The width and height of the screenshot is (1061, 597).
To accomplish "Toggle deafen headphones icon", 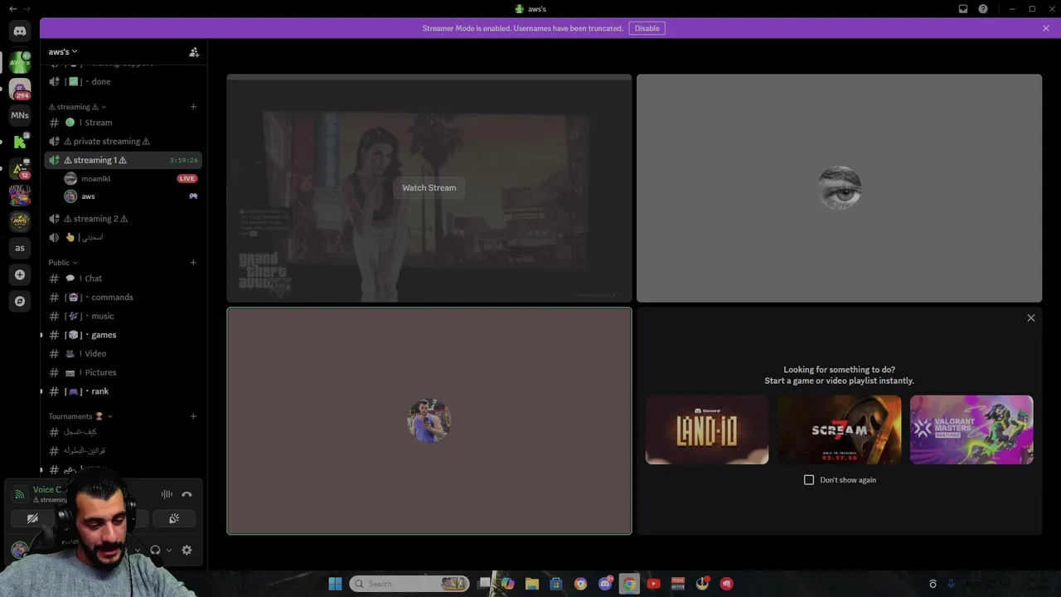I will (155, 550).
